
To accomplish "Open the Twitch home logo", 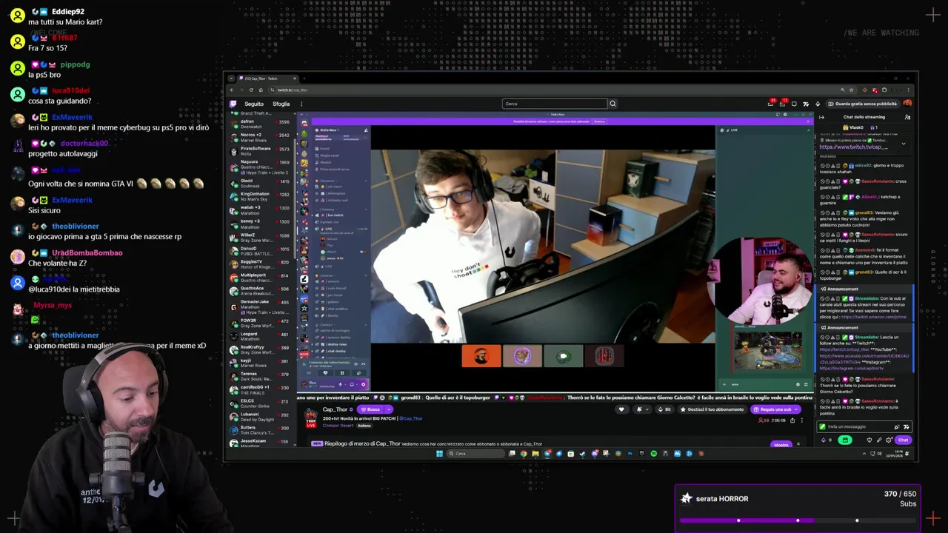I will click(x=233, y=104).
